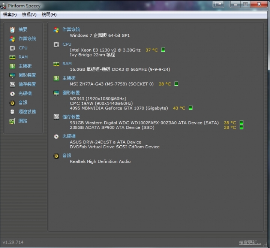
Task: Open the 檔案(F) menu
Action: click(10, 15)
